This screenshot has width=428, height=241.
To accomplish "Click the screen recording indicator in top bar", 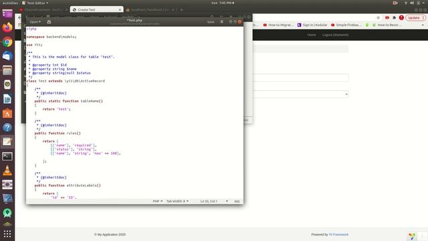I will click(395, 3).
